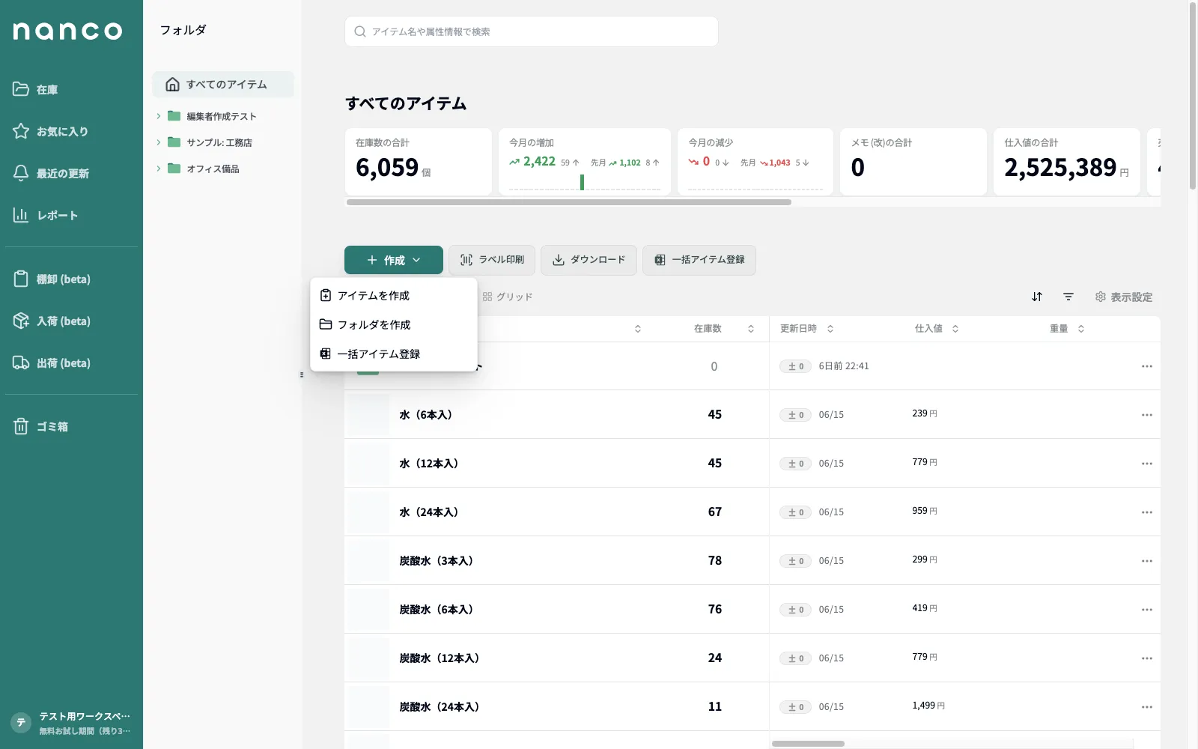Click the workspace avatar テ icon
The height and width of the screenshot is (749, 1198).
(21, 723)
